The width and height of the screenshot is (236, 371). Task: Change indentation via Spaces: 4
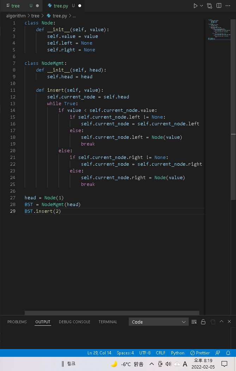(x=125, y=353)
